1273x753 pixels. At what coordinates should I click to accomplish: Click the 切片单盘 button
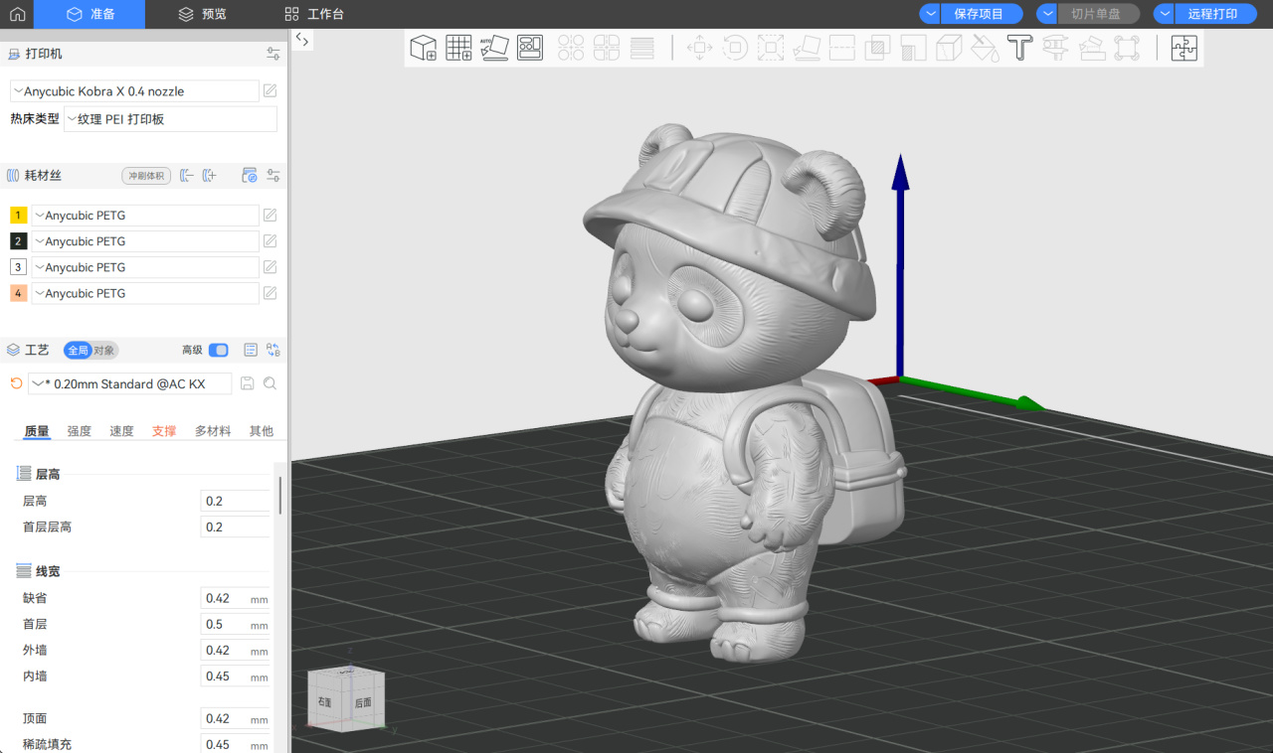[1098, 14]
